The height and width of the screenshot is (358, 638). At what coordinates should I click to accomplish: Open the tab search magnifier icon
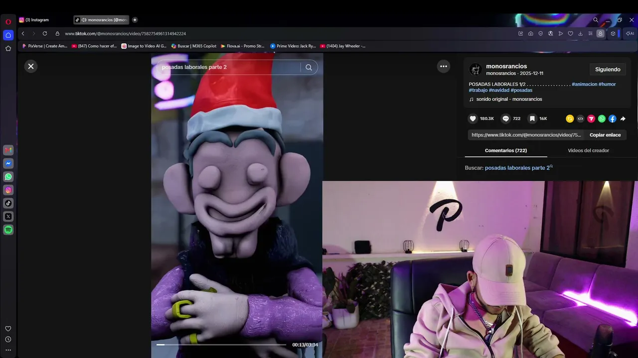pos(596,20)
